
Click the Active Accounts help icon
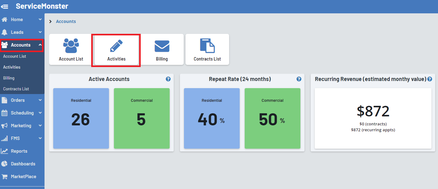tap(168, 79)
